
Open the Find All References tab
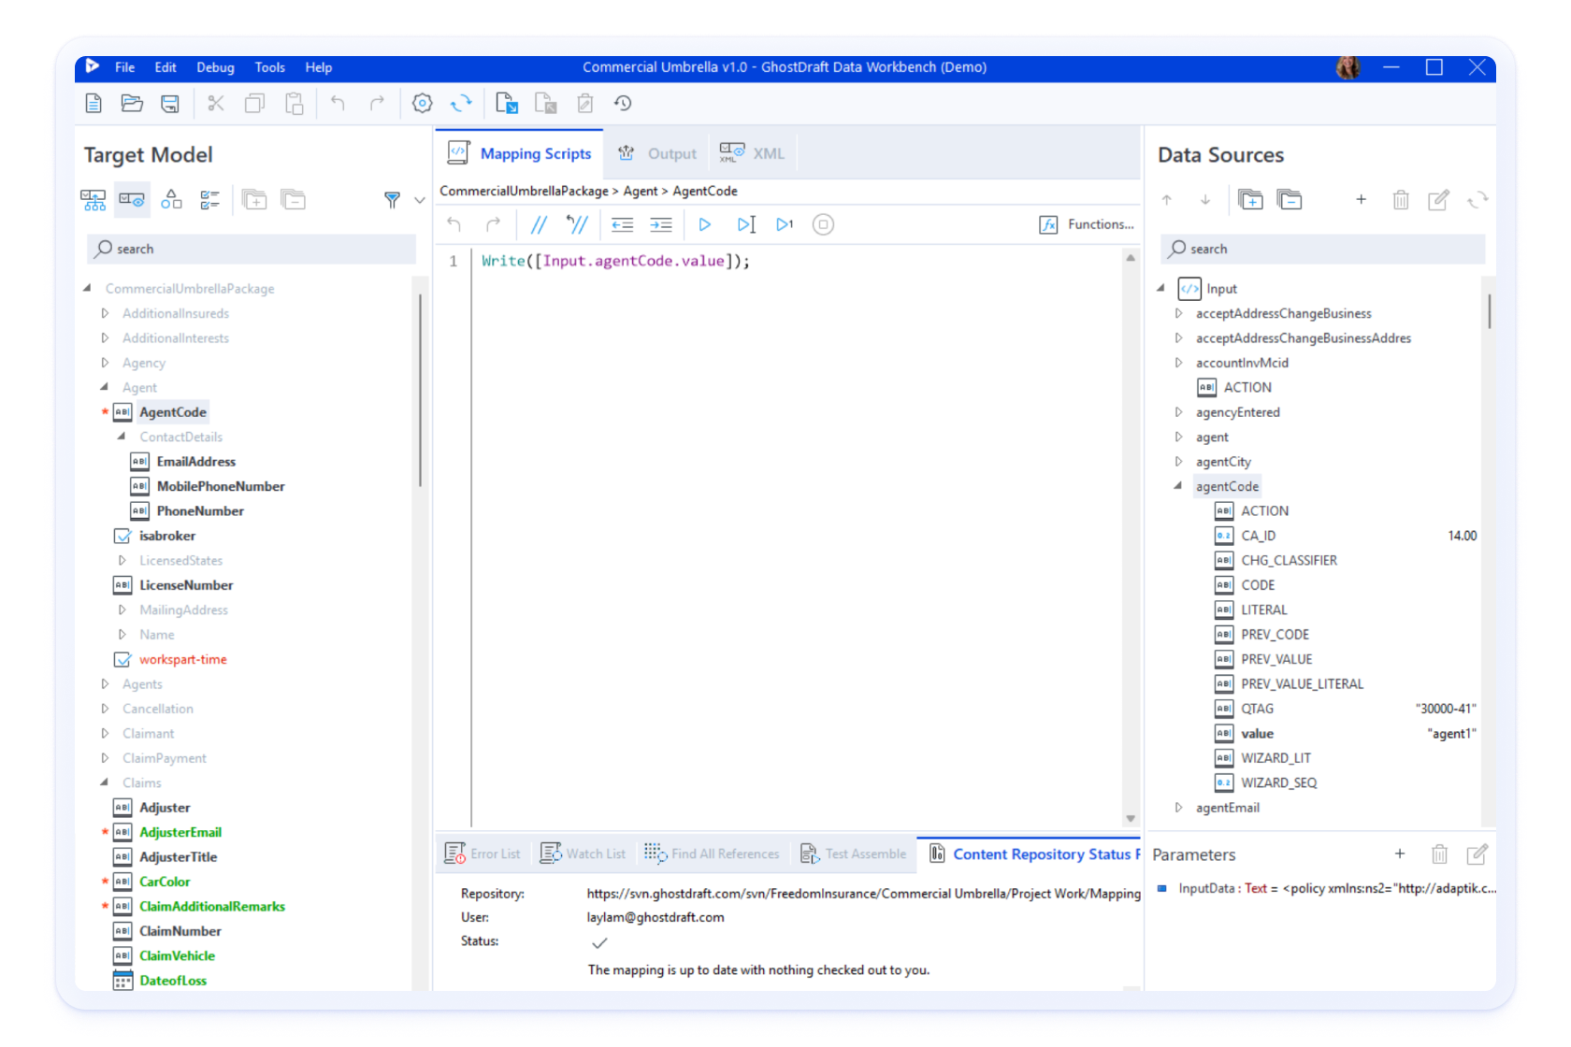[712, 853]
